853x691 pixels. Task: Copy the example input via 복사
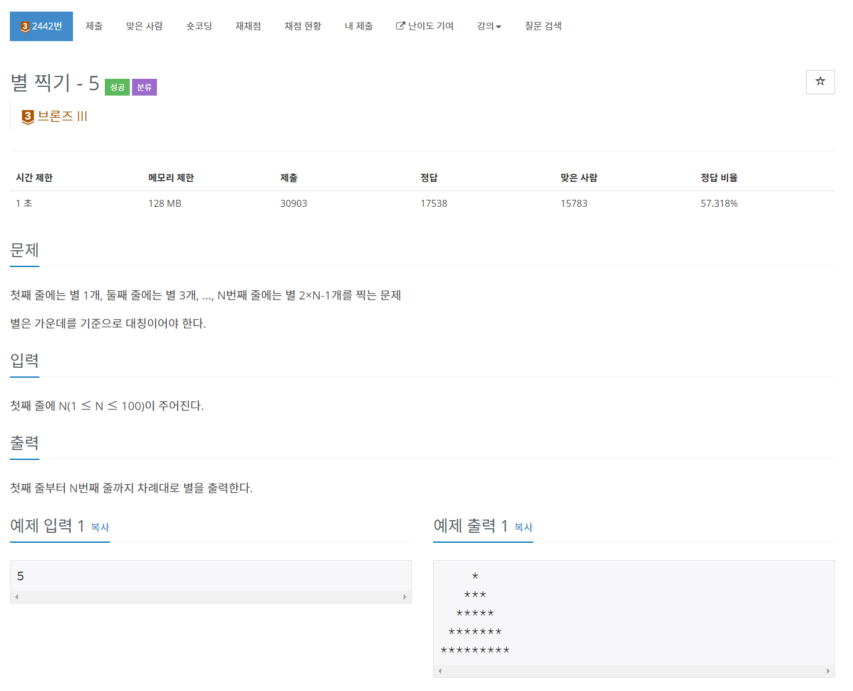point(100,527)
